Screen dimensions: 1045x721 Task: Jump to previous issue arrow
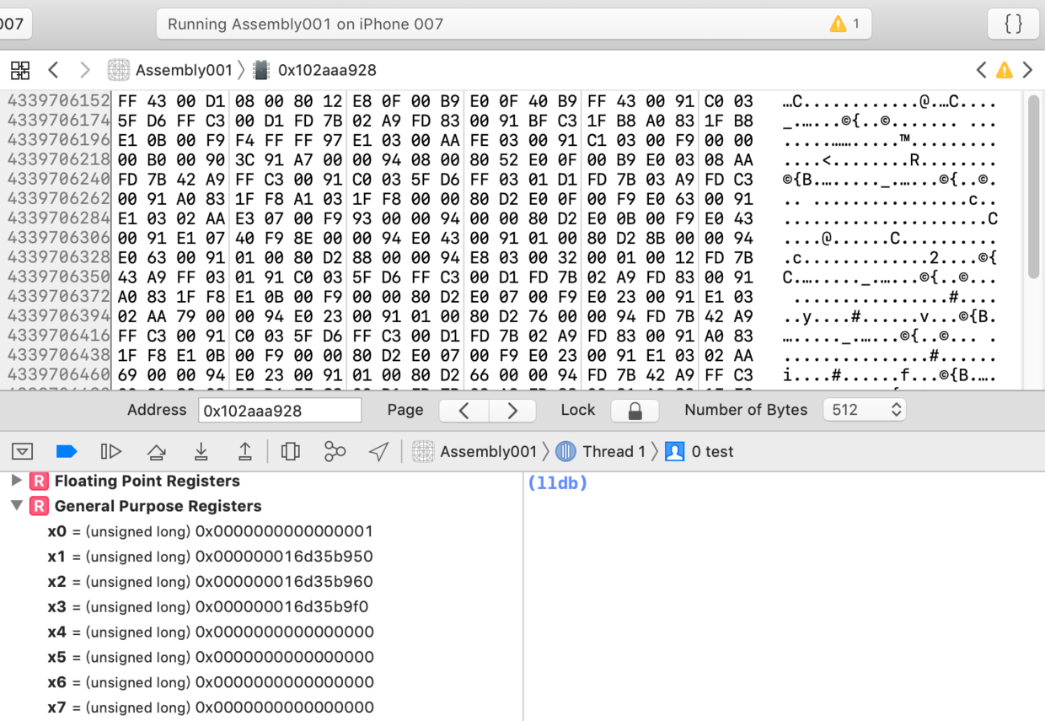[981, 70]
